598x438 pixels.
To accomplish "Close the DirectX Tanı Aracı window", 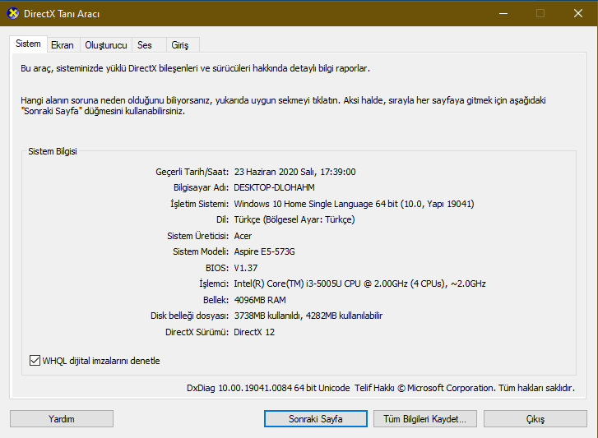I will pyautogui.click(x=578, y=13).
